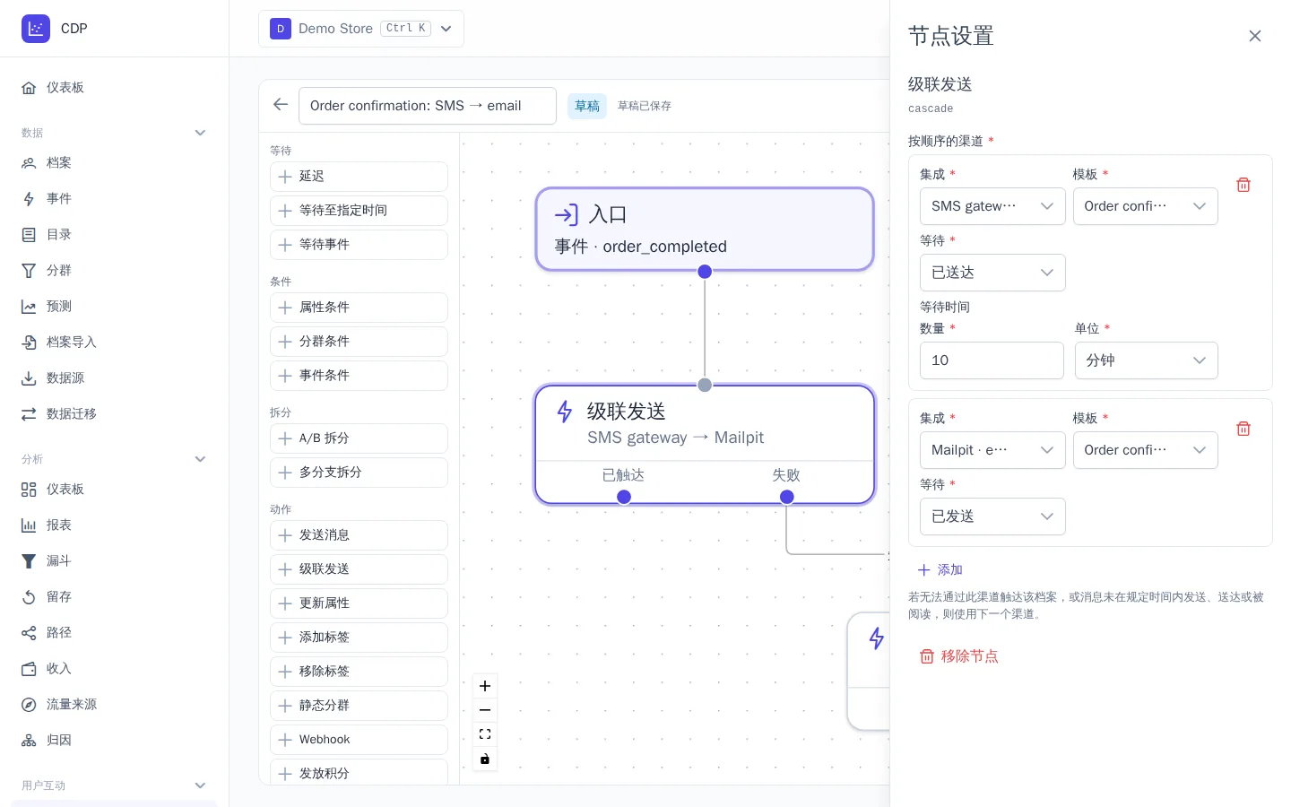The image size is (1291, 807).
Task: Click the CDP logo icon
Action: 36,29
